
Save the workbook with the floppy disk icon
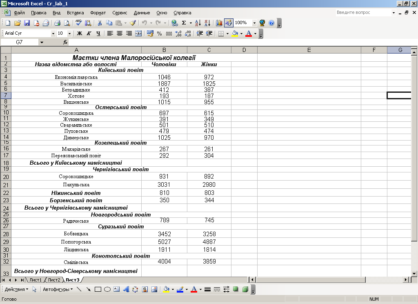tap(27, 23)
